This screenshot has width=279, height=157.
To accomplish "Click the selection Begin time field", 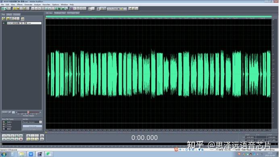I will (250, 137).
